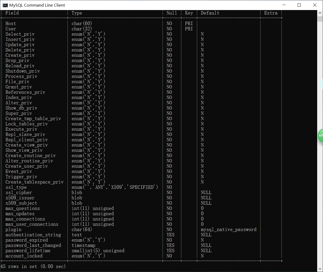Click the 'Create_priv' field
Screen dimensions: 323x272
pyautogui.click(x=20, y=55)
